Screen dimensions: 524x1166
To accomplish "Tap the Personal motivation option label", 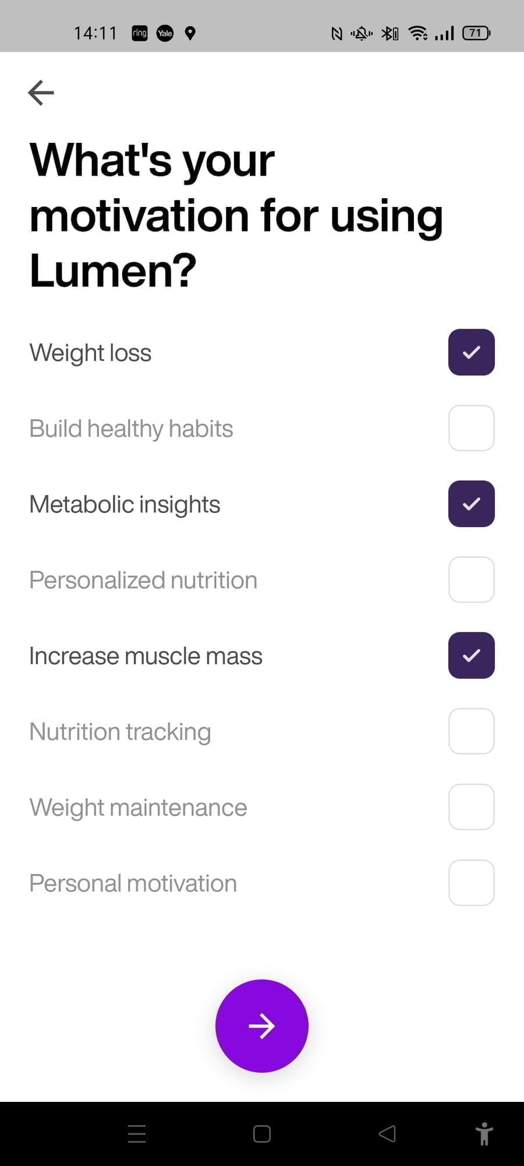I will tap(133, 883).
